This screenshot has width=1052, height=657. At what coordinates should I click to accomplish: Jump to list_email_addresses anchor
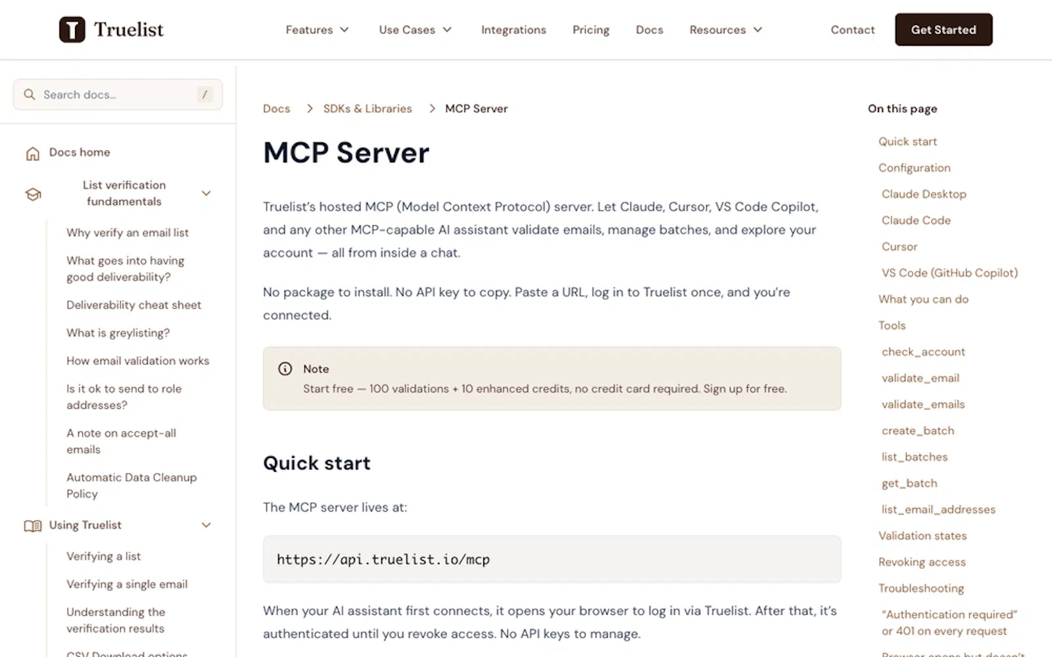click(938, 509)
